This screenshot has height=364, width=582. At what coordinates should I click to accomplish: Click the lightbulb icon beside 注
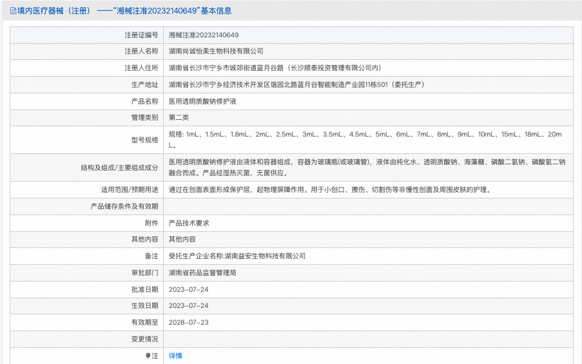(x=148, y=356)
